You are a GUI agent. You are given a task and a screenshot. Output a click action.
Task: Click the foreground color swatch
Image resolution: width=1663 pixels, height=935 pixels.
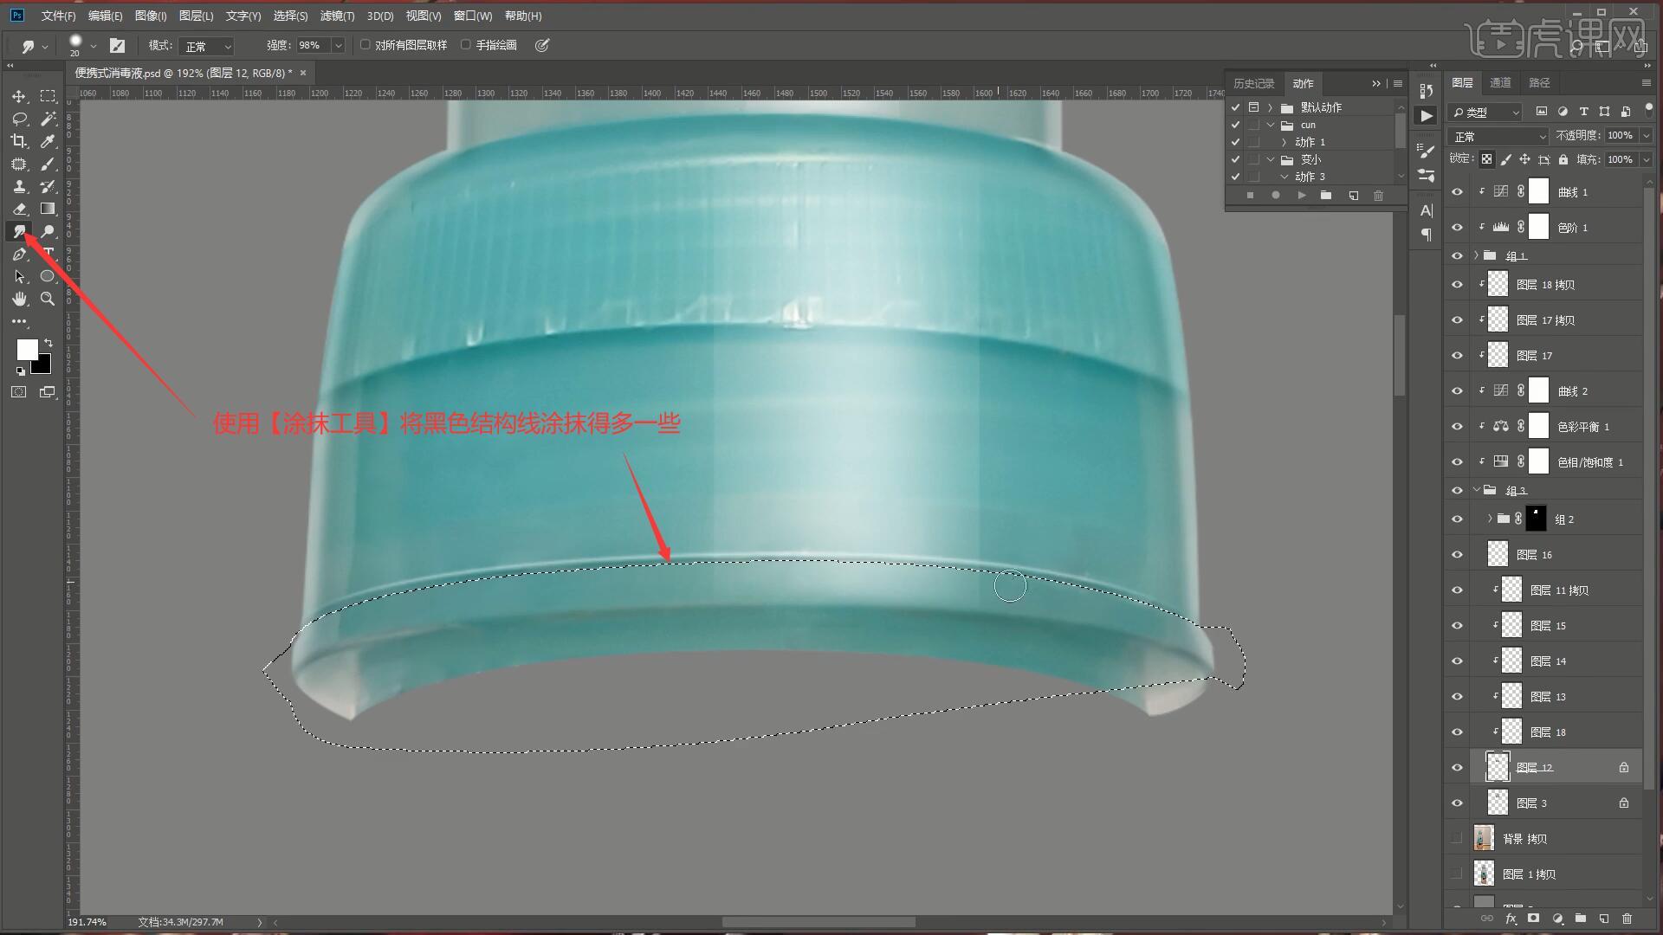[x=27, y=349]
